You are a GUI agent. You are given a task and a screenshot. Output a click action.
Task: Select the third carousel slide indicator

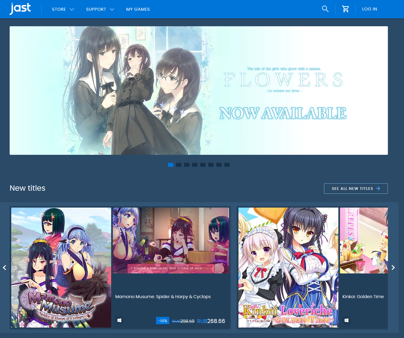(x=187, y=165)
